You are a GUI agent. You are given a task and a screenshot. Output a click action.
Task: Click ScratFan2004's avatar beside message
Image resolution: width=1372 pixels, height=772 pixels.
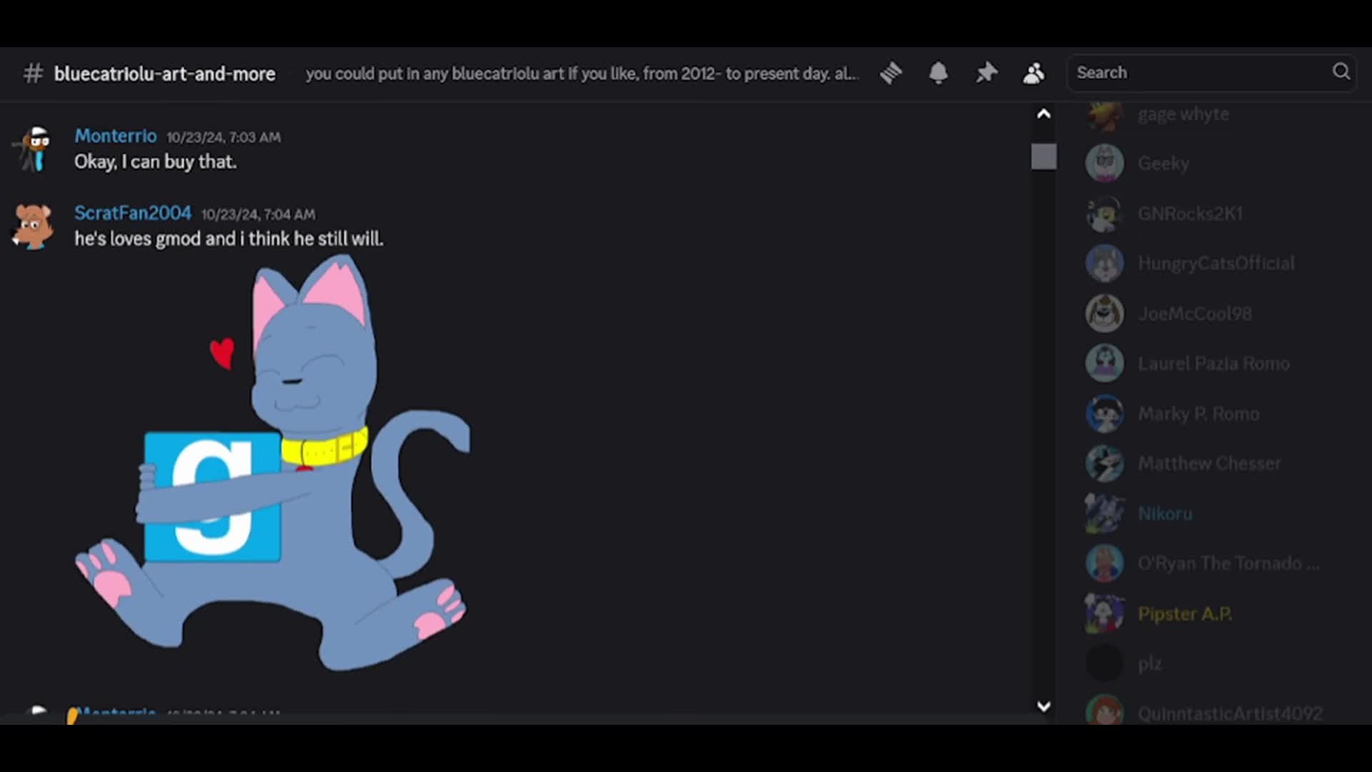(x=33, y=226)
